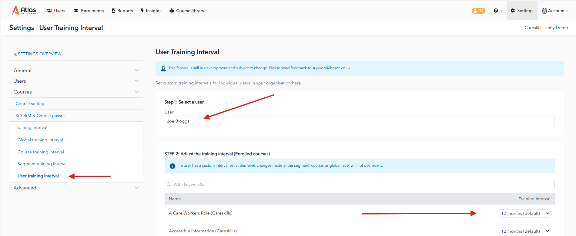Viewport: 576px width, 236px height.
Task: Open Course training interval
Action: coord(41,152)
